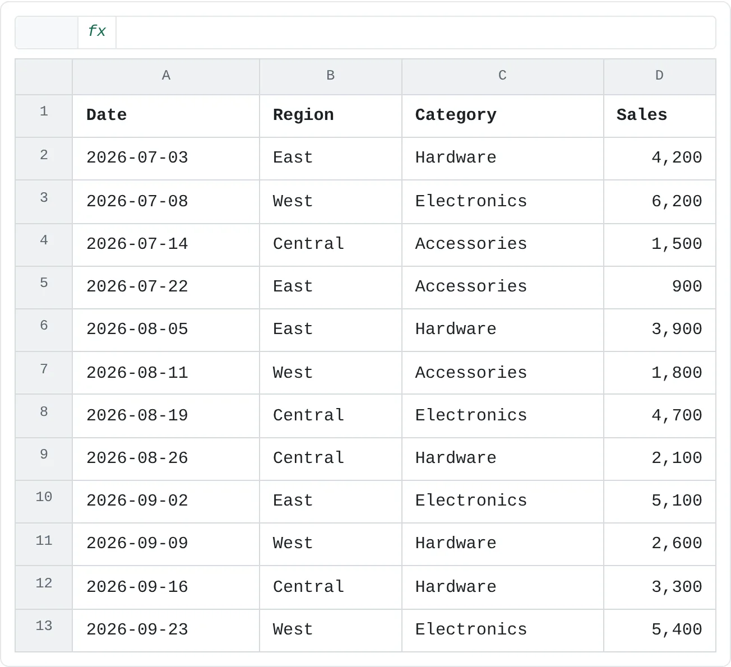This screenshot has width=731, height=667.
Task: Click the Central region cell in row 12
Action: point(331,587)
